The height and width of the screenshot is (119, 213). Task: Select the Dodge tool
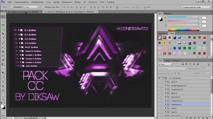(x=3, y=73)
